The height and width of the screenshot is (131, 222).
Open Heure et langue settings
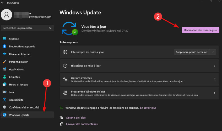(27, 85)
